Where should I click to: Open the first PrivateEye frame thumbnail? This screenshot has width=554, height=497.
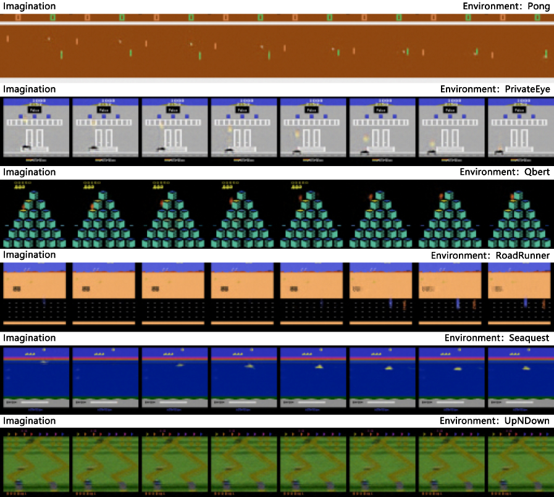pyautogui.click(x=36, y=131)
